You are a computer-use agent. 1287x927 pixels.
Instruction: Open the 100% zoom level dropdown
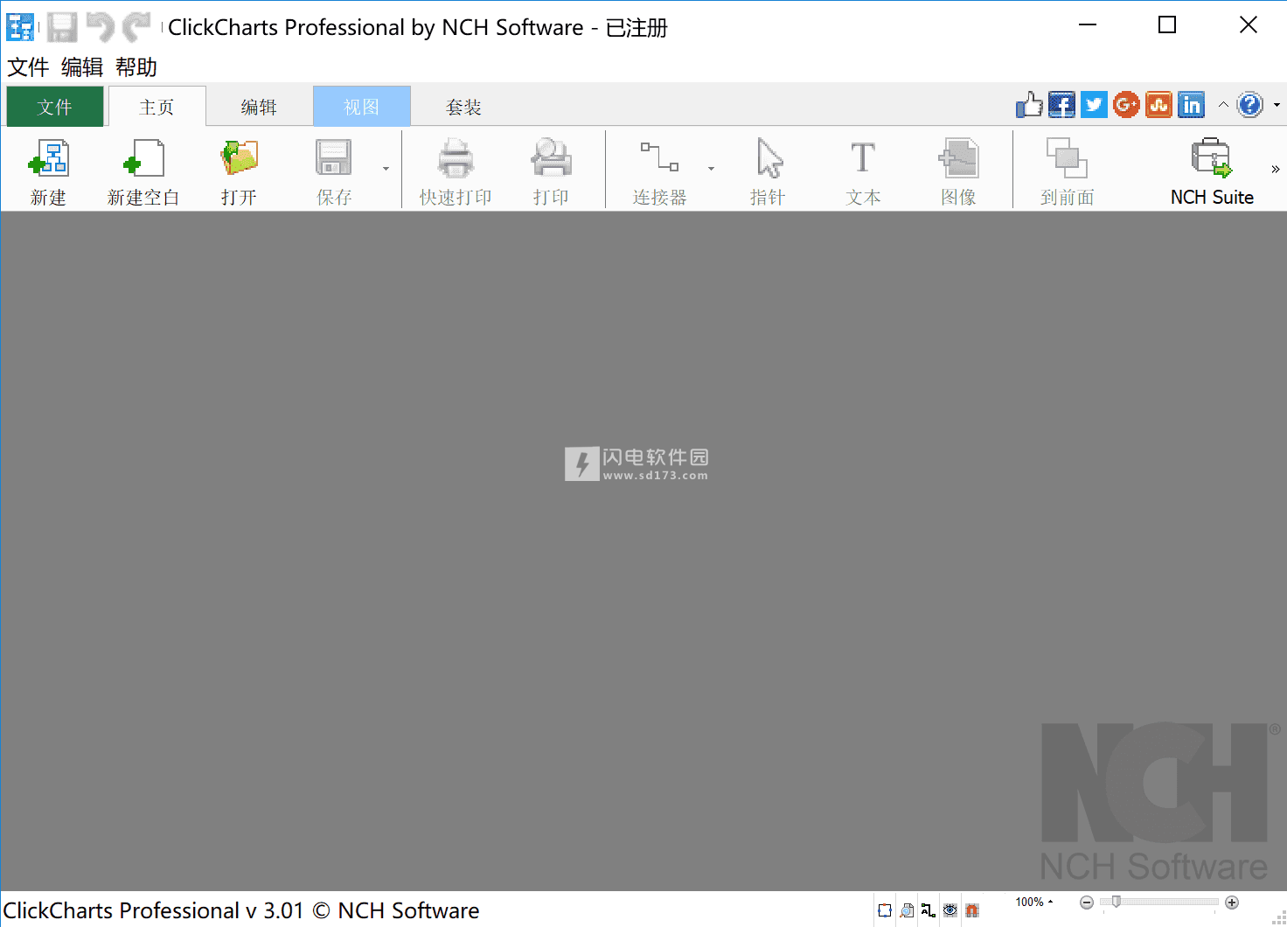click(x=1034, y=902)
